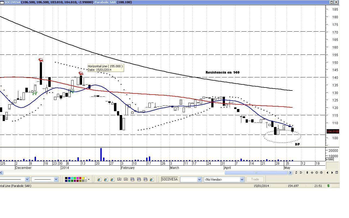349x218 pixels.
Task: Click the May label on the date axis
Action: [287, 168]
